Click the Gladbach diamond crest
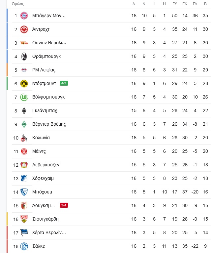The height and width of the screenshot is (253, 211). coord(24,111)
